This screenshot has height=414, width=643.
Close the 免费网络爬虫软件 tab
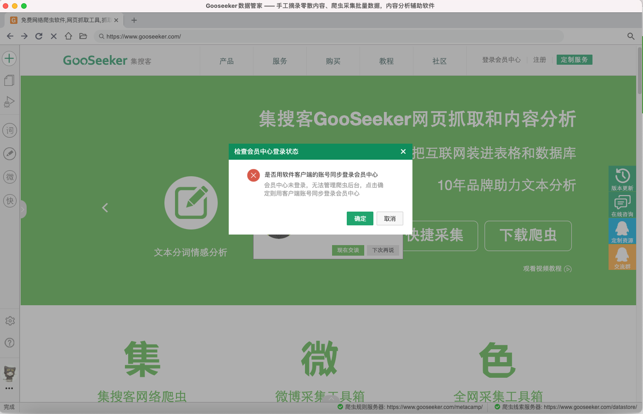[116, 20]
